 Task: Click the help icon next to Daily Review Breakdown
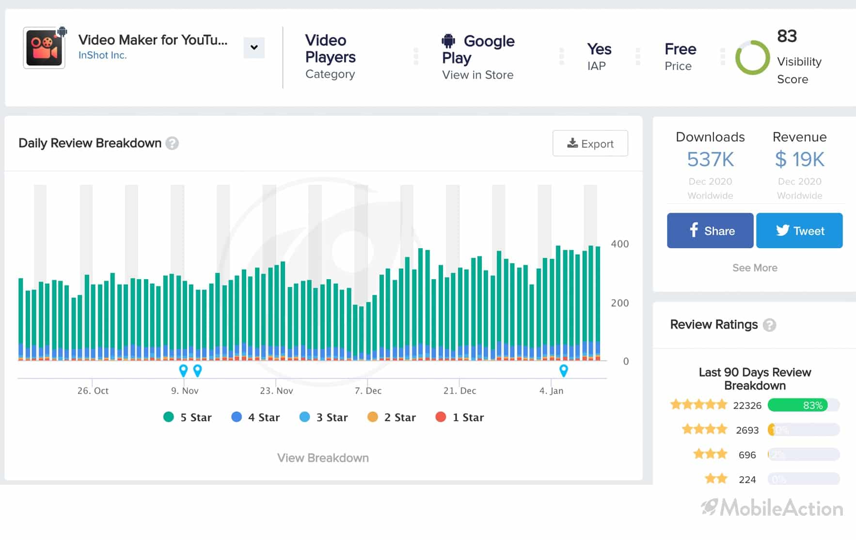pos(172,143)
